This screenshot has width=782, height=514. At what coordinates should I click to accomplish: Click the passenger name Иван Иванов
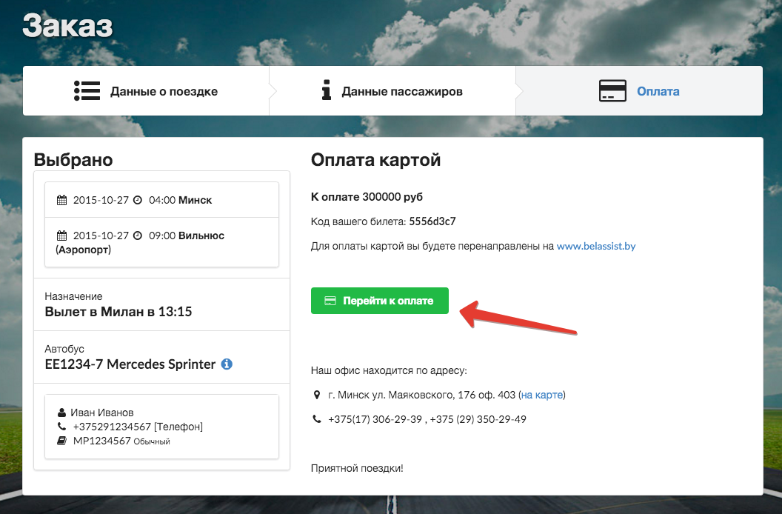tap(102, 413)
